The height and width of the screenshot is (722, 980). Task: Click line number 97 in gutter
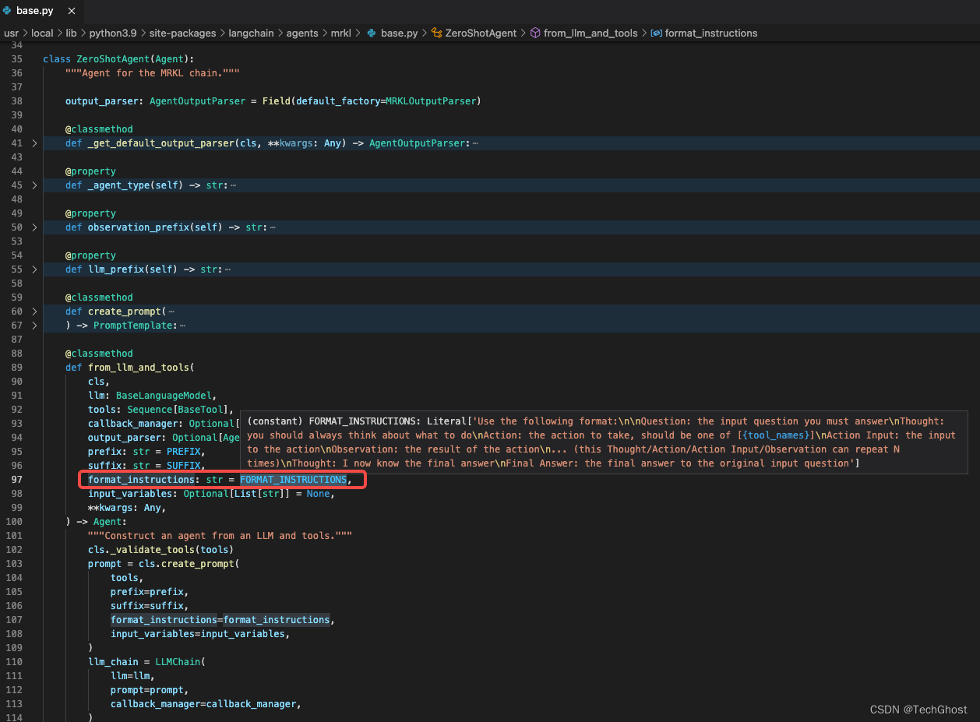(x=16, y=480)
